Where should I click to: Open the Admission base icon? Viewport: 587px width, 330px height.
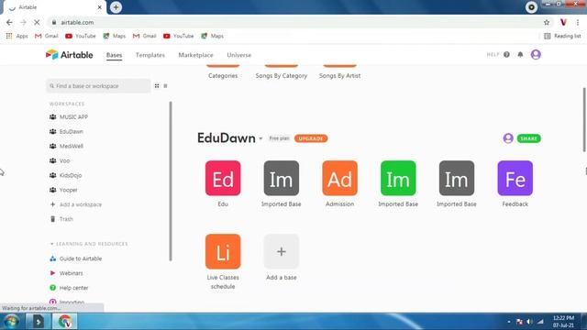[339, 178]
